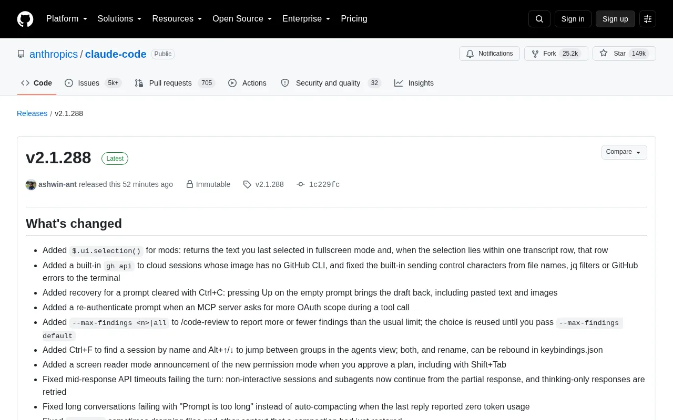Viewport: 673px width, 420px height.
Task: Click the "--max-findings <n>|all" code text
Action: (x=119, y=323)
